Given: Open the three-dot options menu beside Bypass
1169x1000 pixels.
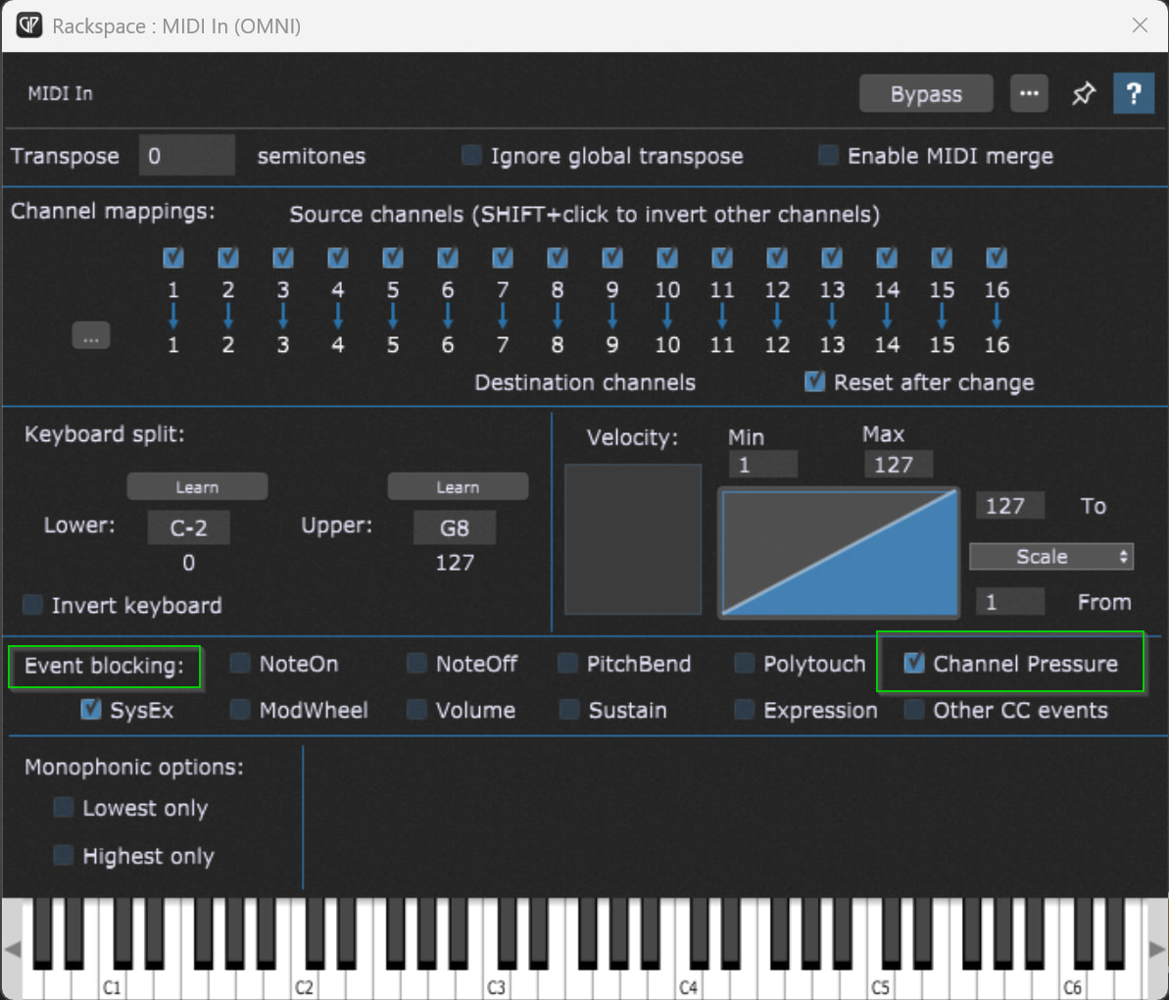Looking at the screenshot, I should [1029, 94].
